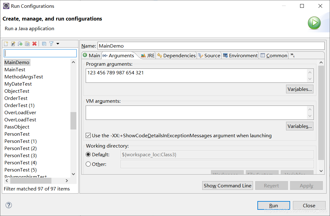Click the configuration list scroll right arrow
Screen dimensions: 330x216
click(67, 181)
